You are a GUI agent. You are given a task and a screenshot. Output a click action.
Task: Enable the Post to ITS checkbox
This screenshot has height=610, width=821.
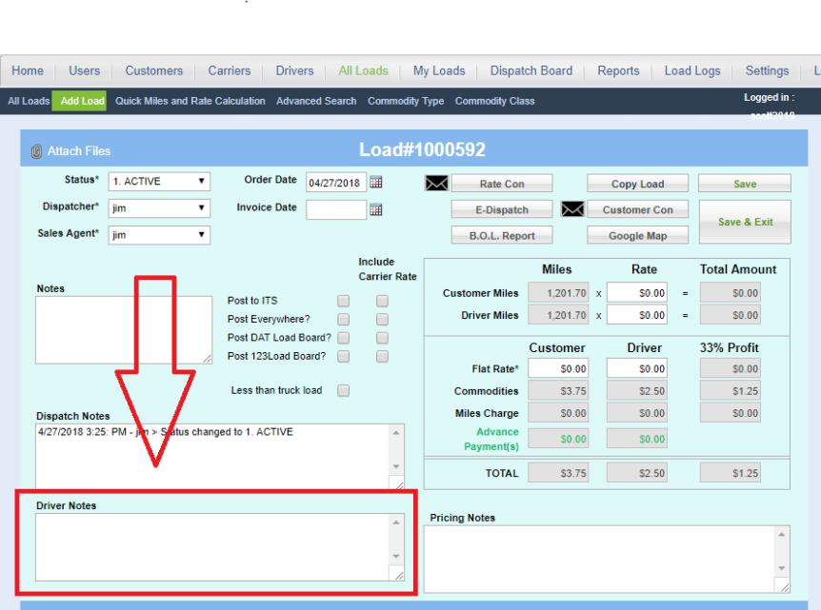pos(343,301)
